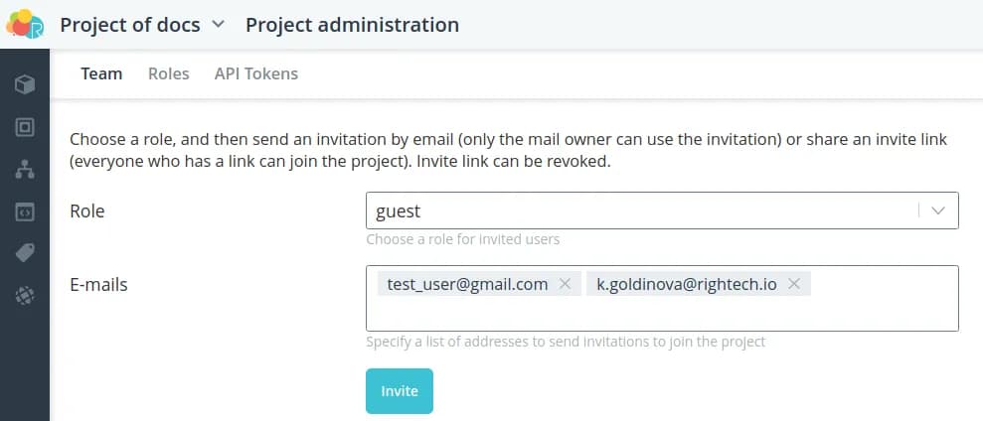Click the k.goldinova@rightech.io email tag
Viewport: 983px width, 421px height.
pos(687,284)
